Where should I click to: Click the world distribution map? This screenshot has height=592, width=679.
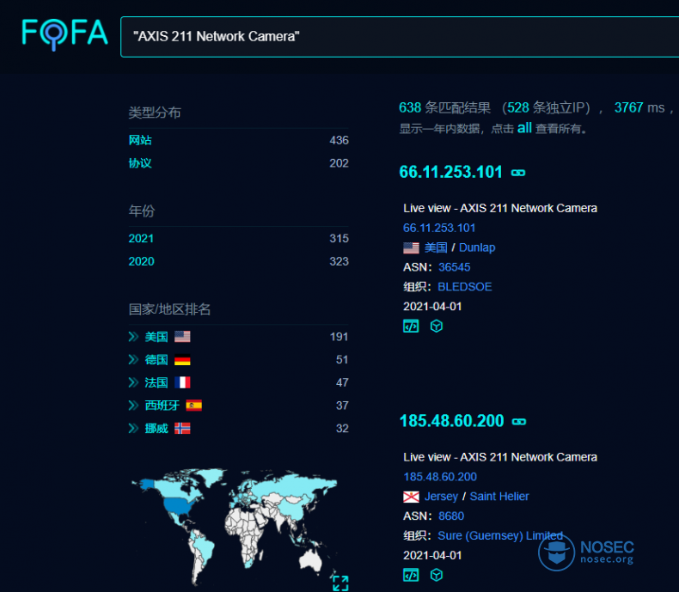[x=235, y=525]
